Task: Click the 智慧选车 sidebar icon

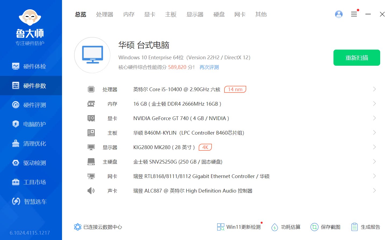Action: tap(16, 201)
